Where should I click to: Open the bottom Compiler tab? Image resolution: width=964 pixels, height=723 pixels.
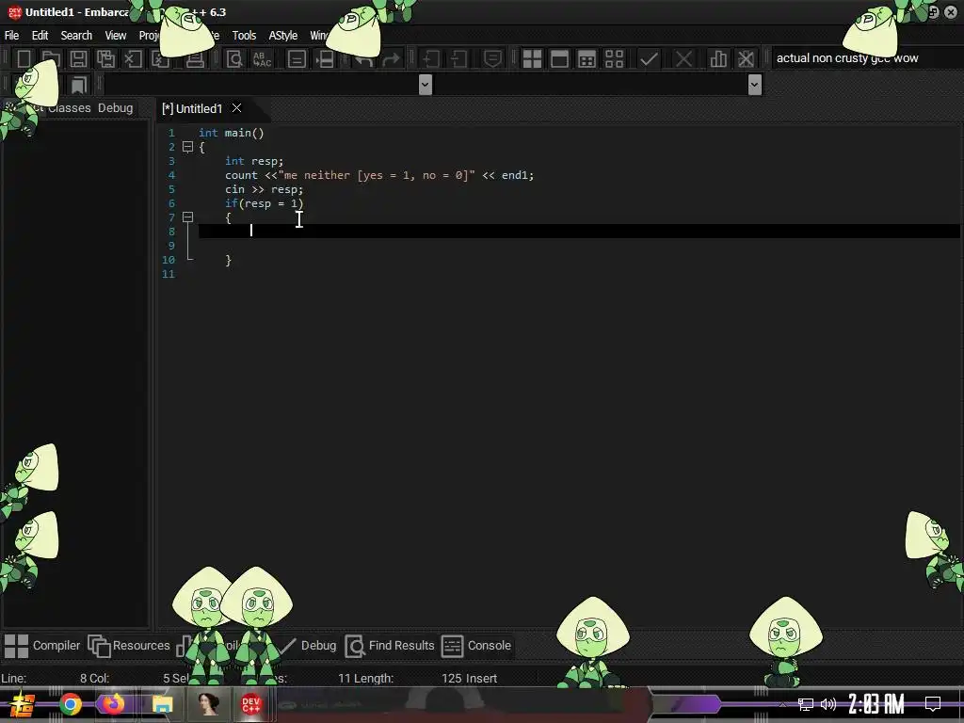coord(42,646)
